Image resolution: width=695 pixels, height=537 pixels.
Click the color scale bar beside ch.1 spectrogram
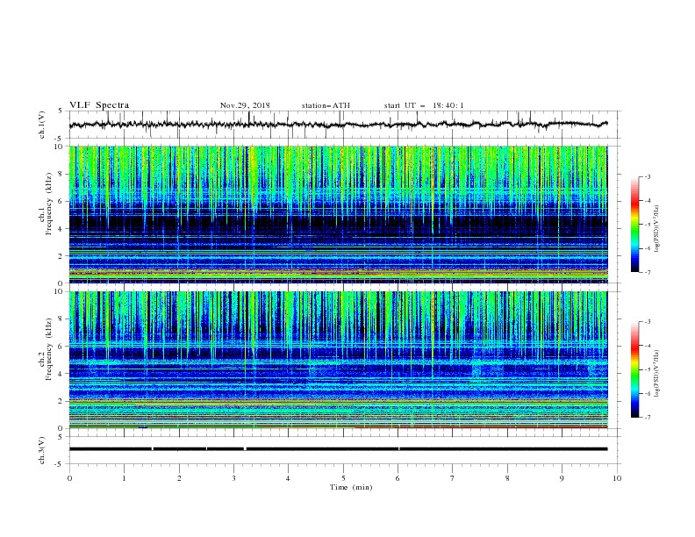[635, 225]
